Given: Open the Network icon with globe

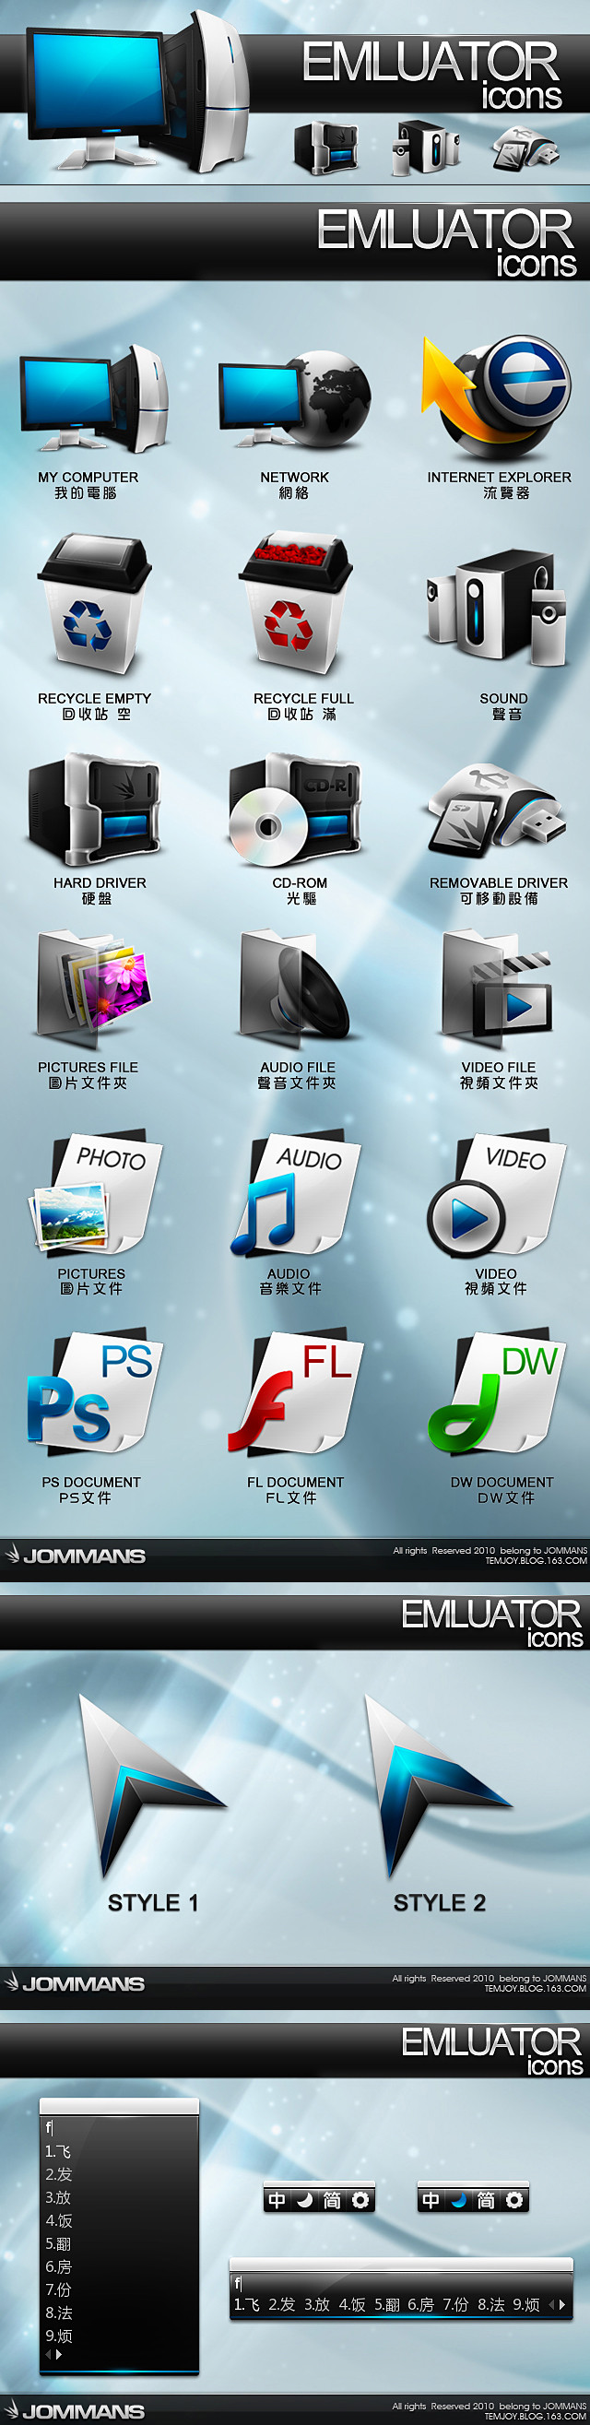Looking at the screenshot, I should point(294,399).
